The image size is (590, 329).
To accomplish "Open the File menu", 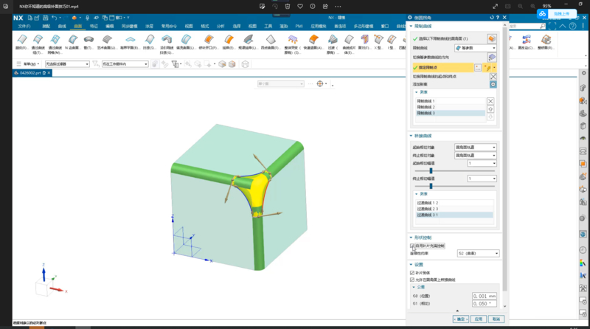I will [23, 26].
